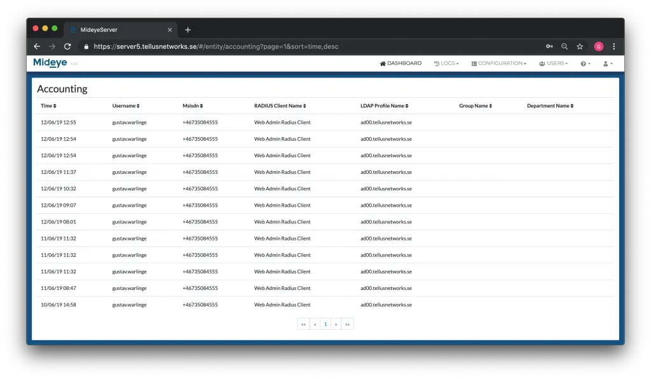Click the Dashboard home icon
Screen dimensions: 651x380
[x=383, y=63]
